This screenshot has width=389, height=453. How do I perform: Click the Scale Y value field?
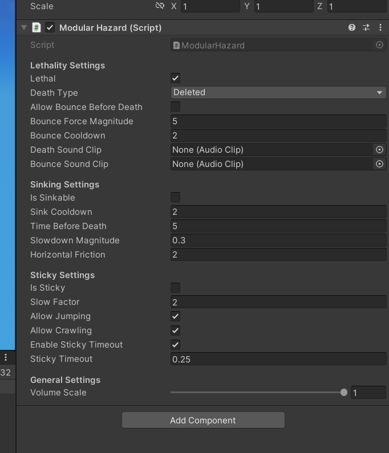pos(283,6)
